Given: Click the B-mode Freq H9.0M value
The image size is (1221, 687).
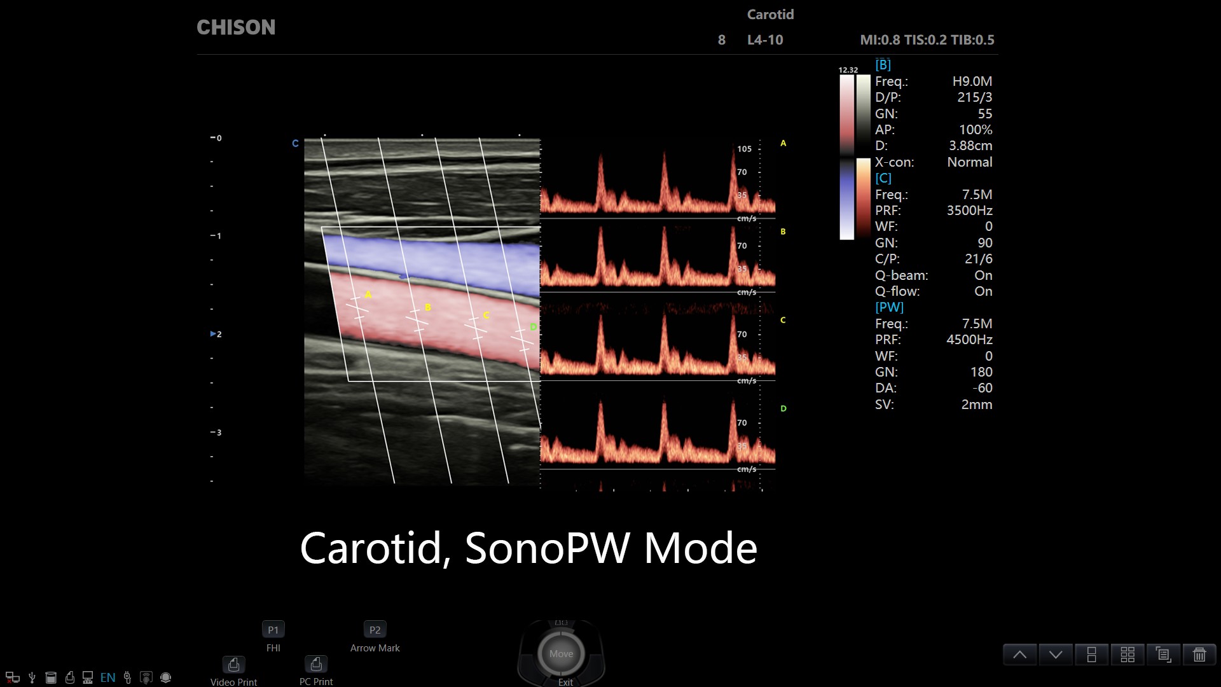Looking at the screenshot, I should coord(972,81).
